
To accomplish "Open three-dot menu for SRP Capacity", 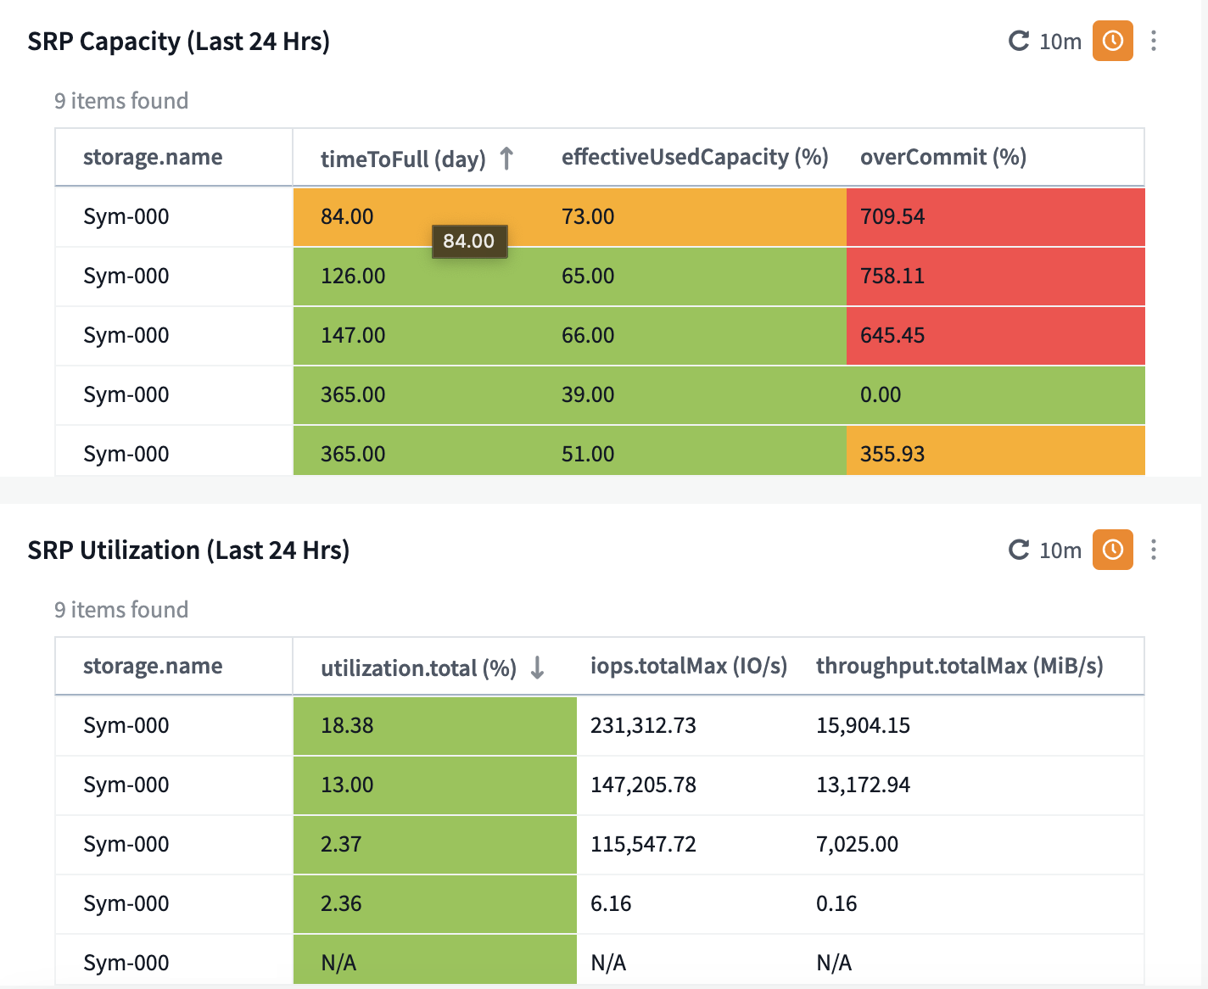I will click(1153, 41).
